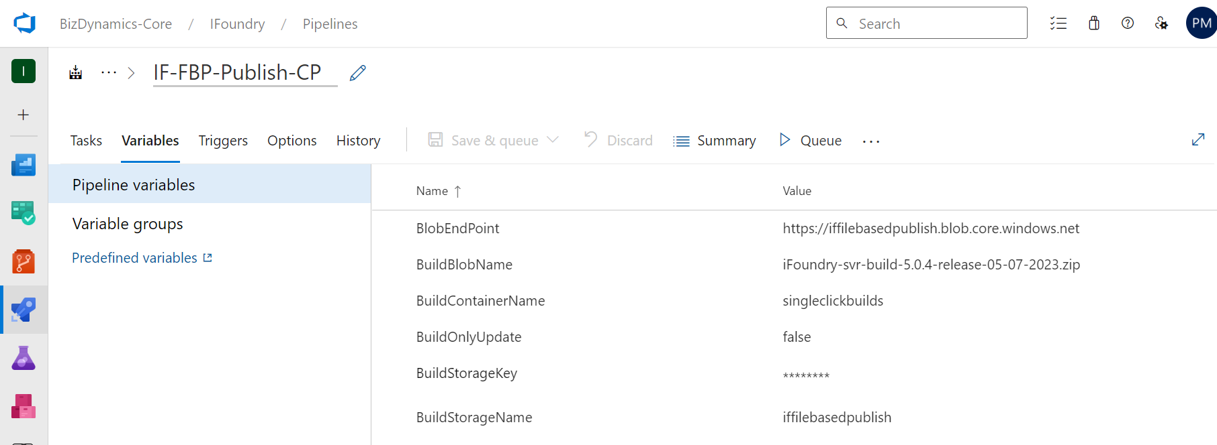
Task: Open more actions ellipsis next to Queue
Action: pos(871,141)
